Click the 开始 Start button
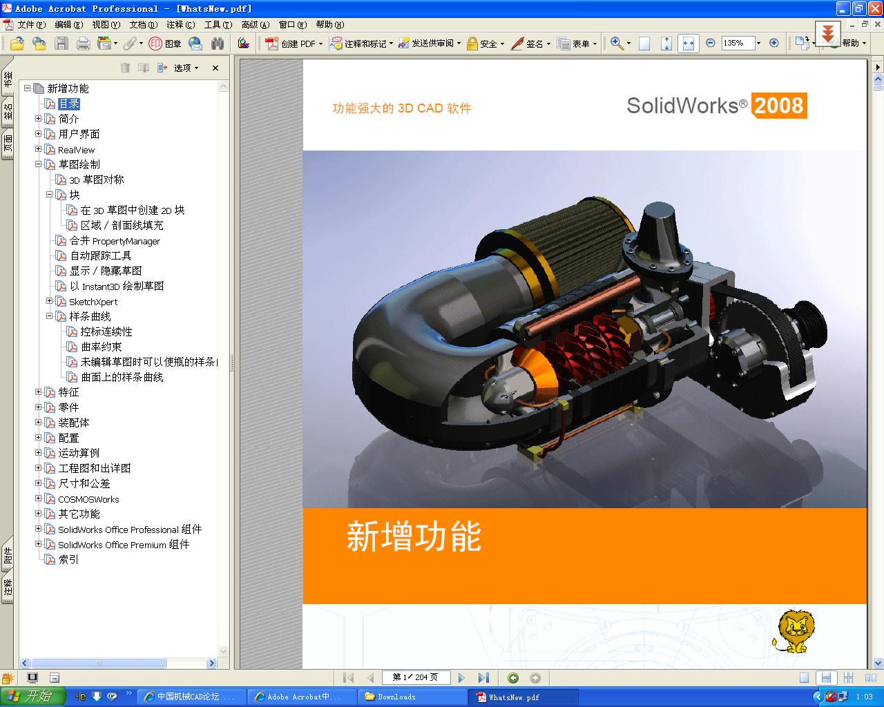 (32, 697)
